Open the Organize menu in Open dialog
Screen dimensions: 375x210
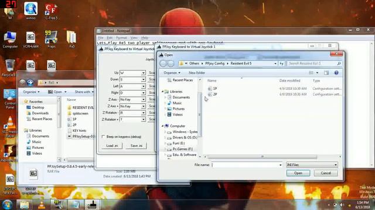click(x=172, y=73)
